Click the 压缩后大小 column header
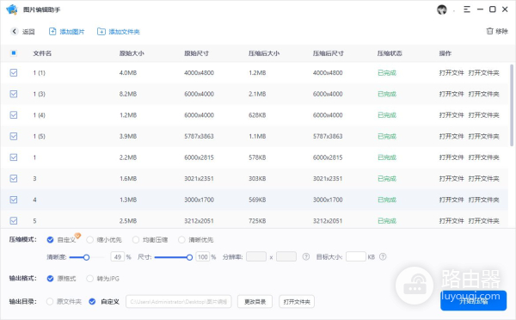Screen dimensions: 516x320 click(x=264, y=53)
